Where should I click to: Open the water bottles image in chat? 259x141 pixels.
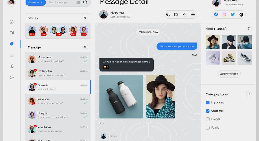pyautogui.click(x=121, y=97)
